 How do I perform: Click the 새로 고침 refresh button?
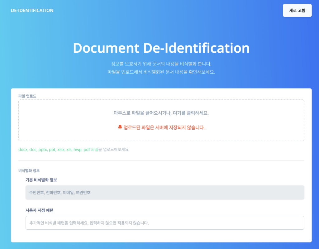pos(297,10)
